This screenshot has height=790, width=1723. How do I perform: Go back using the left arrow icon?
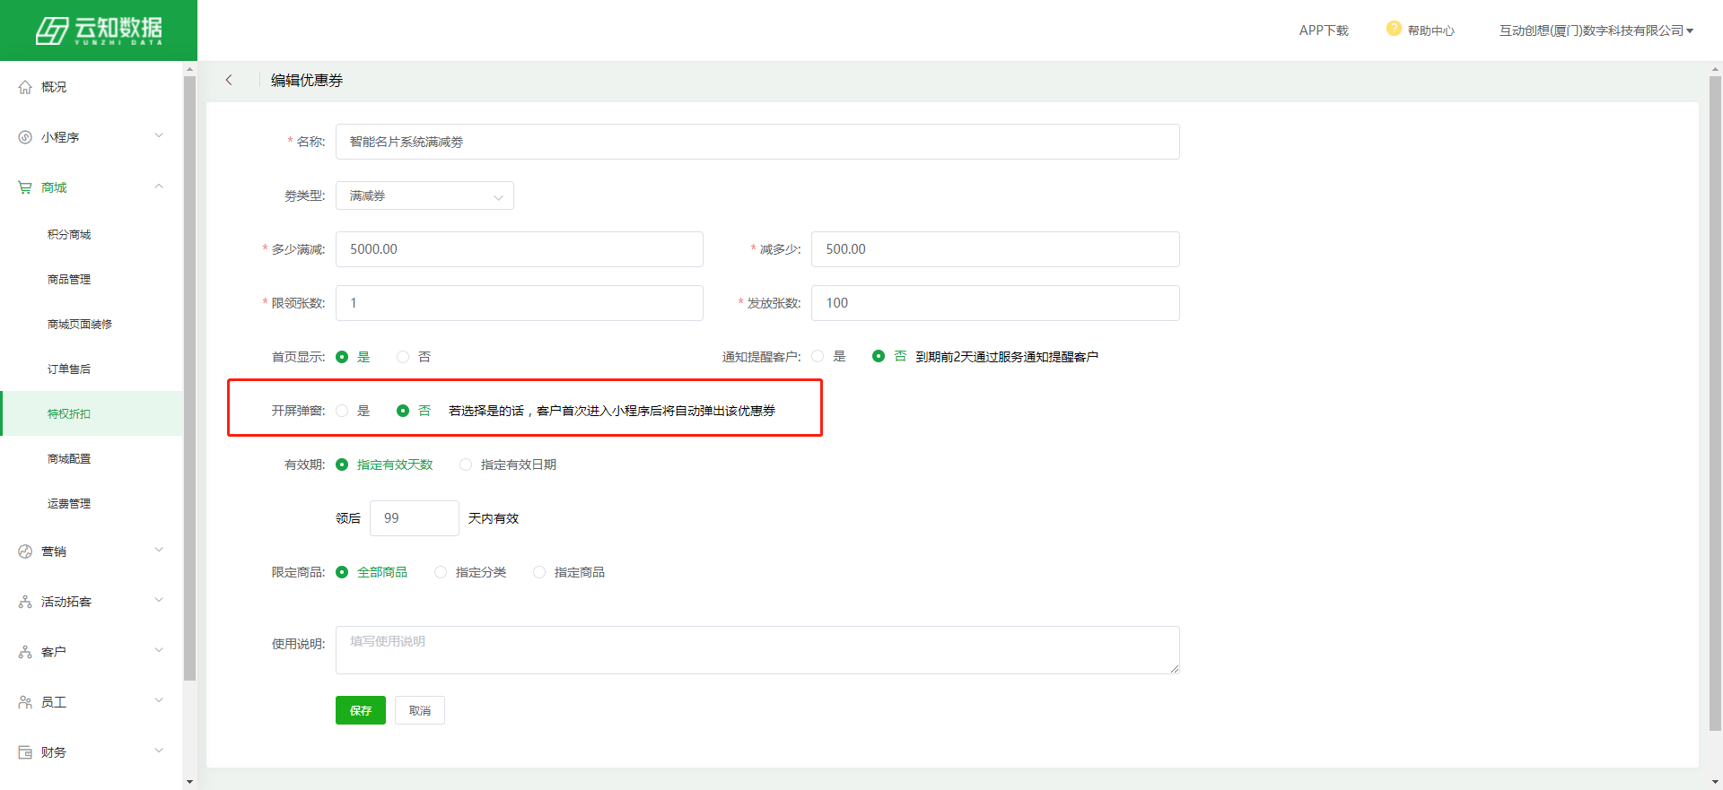(229, 80)
